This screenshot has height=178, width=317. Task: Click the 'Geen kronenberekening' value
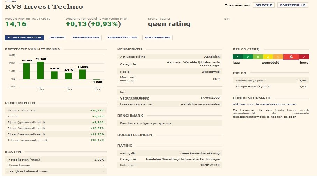[x=200, y=153]
